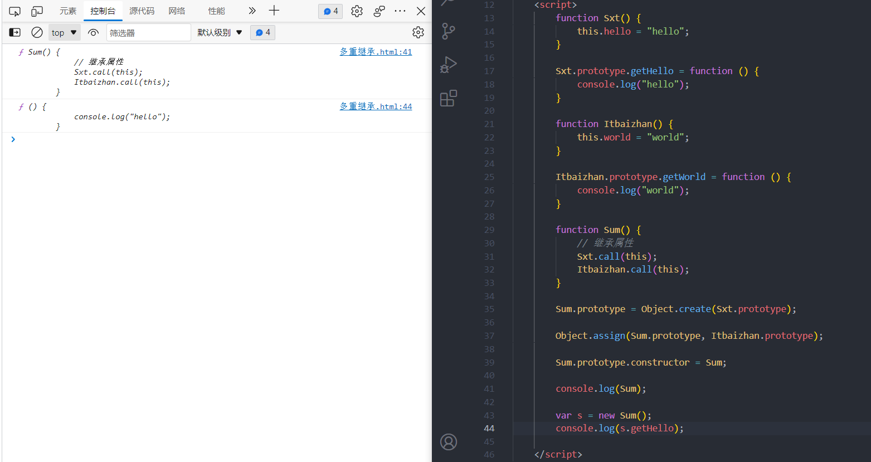Image resolution: width=871 pixels, height=462 pixels.
Task: Click 'Itbaizhan.call(this);' in the editor
Action: [x=633, y=270]
